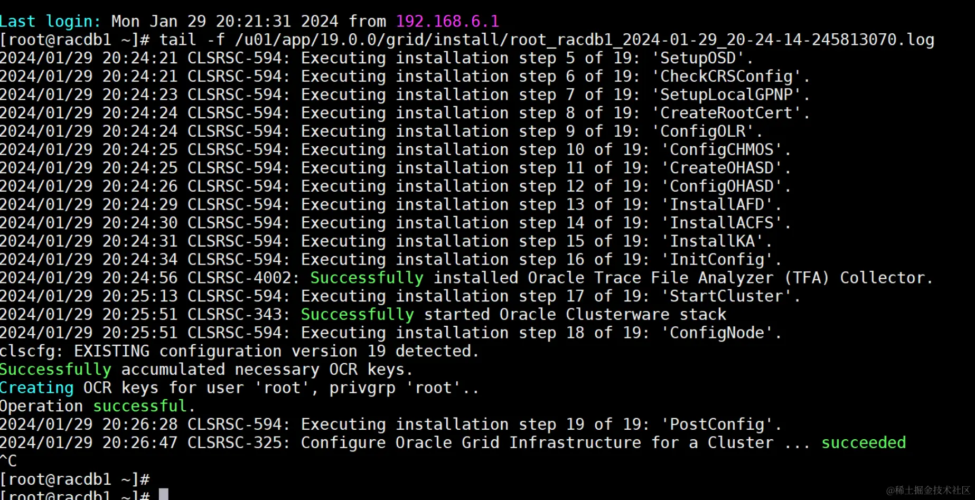The height and width of the screenshot is (500, 975).
Task: Click the 'Creating' word in OCR keys line
Action: [37, 388]
